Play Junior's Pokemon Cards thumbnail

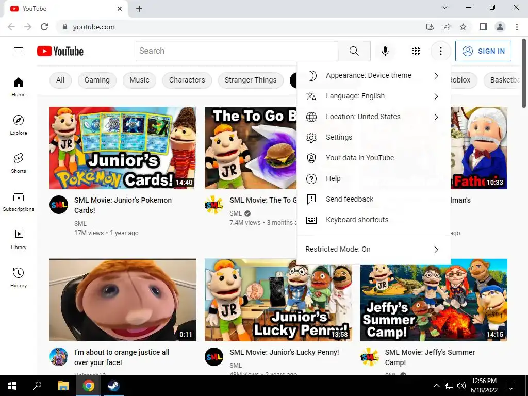123,148
